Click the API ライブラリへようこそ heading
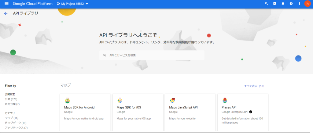The width and height of the screenshot is (313, 133). [128, 35]
